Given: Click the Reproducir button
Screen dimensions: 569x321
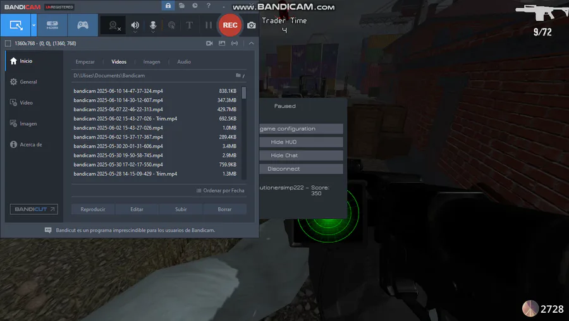Looking at the screenshot, I should (93, 209).
